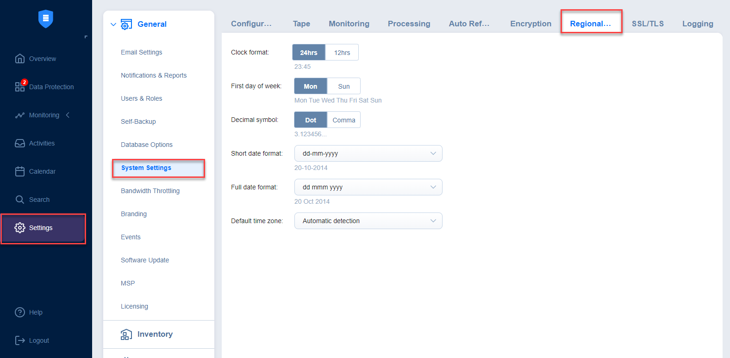Click the Logout arrow icon
730x358 pixels.
(x=19, y=340)
